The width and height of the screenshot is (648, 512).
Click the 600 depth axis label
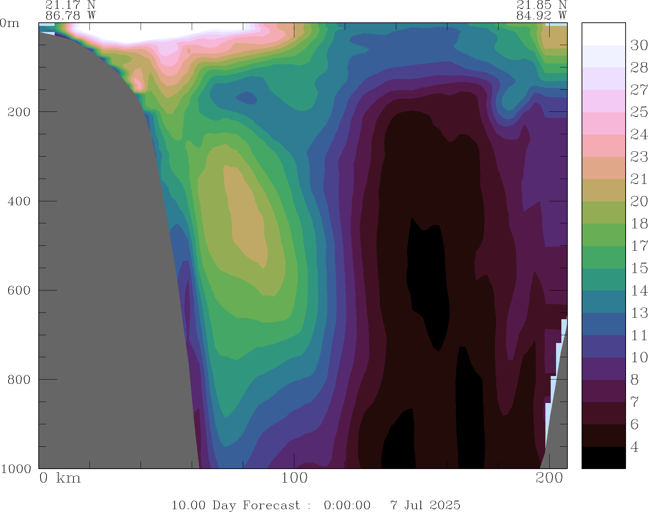[19, 290]
